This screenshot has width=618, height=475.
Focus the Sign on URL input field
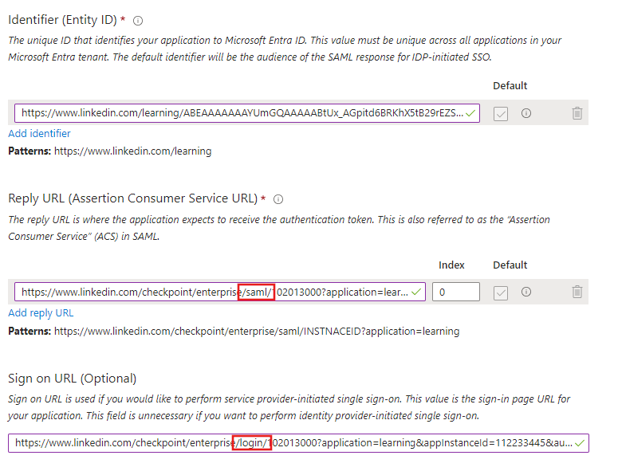tap(298, 443)
